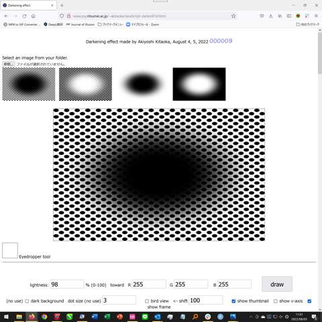Go back to the previous page
The height and width of the screenshot is (322, 322).
coord(6,16)
